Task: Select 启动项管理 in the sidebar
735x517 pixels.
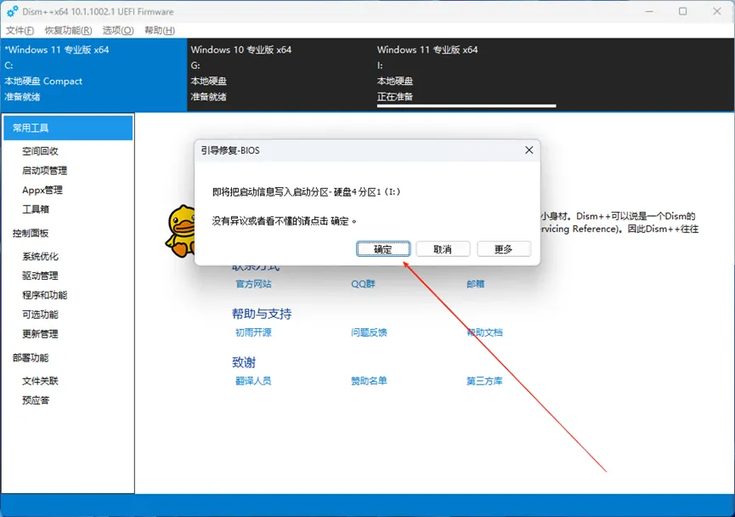Action: [44, 170]
